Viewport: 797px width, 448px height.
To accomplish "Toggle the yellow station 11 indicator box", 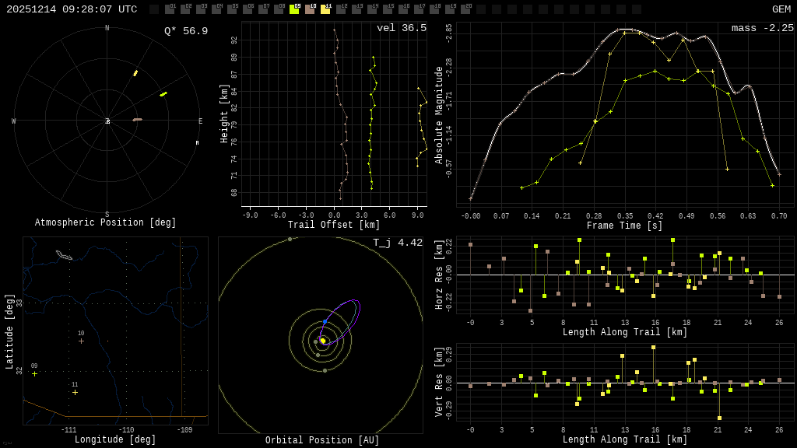I will pyautogui.click(x=325, y=9).
